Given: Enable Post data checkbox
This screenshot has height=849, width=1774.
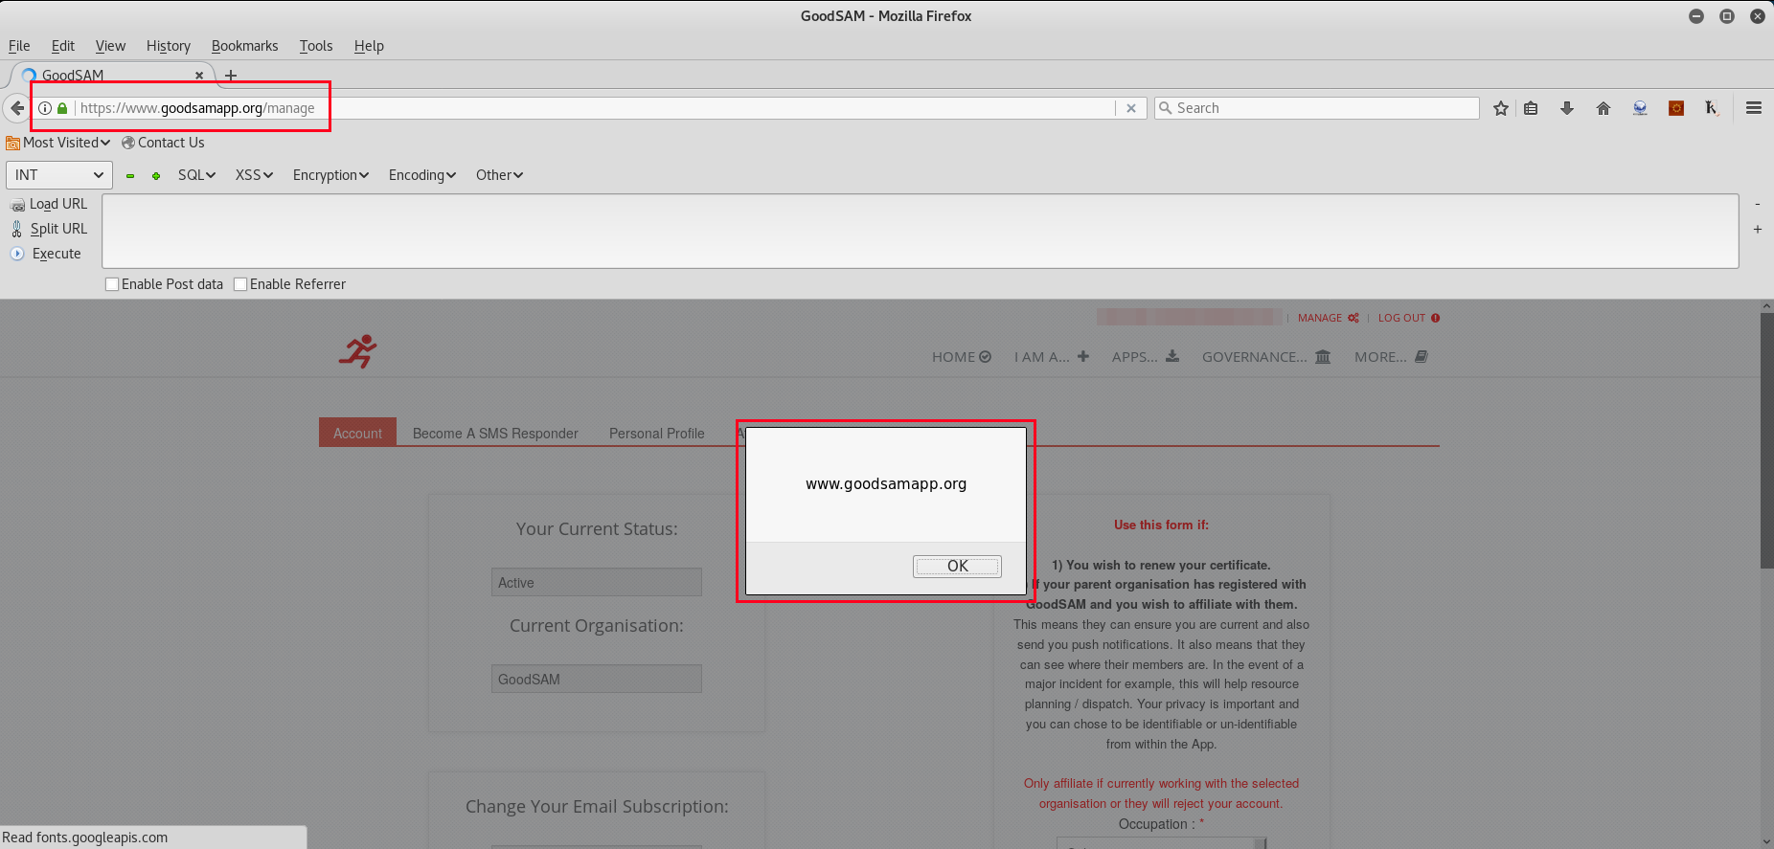Looking at the screenshot, I should click(x=112, y=284).
